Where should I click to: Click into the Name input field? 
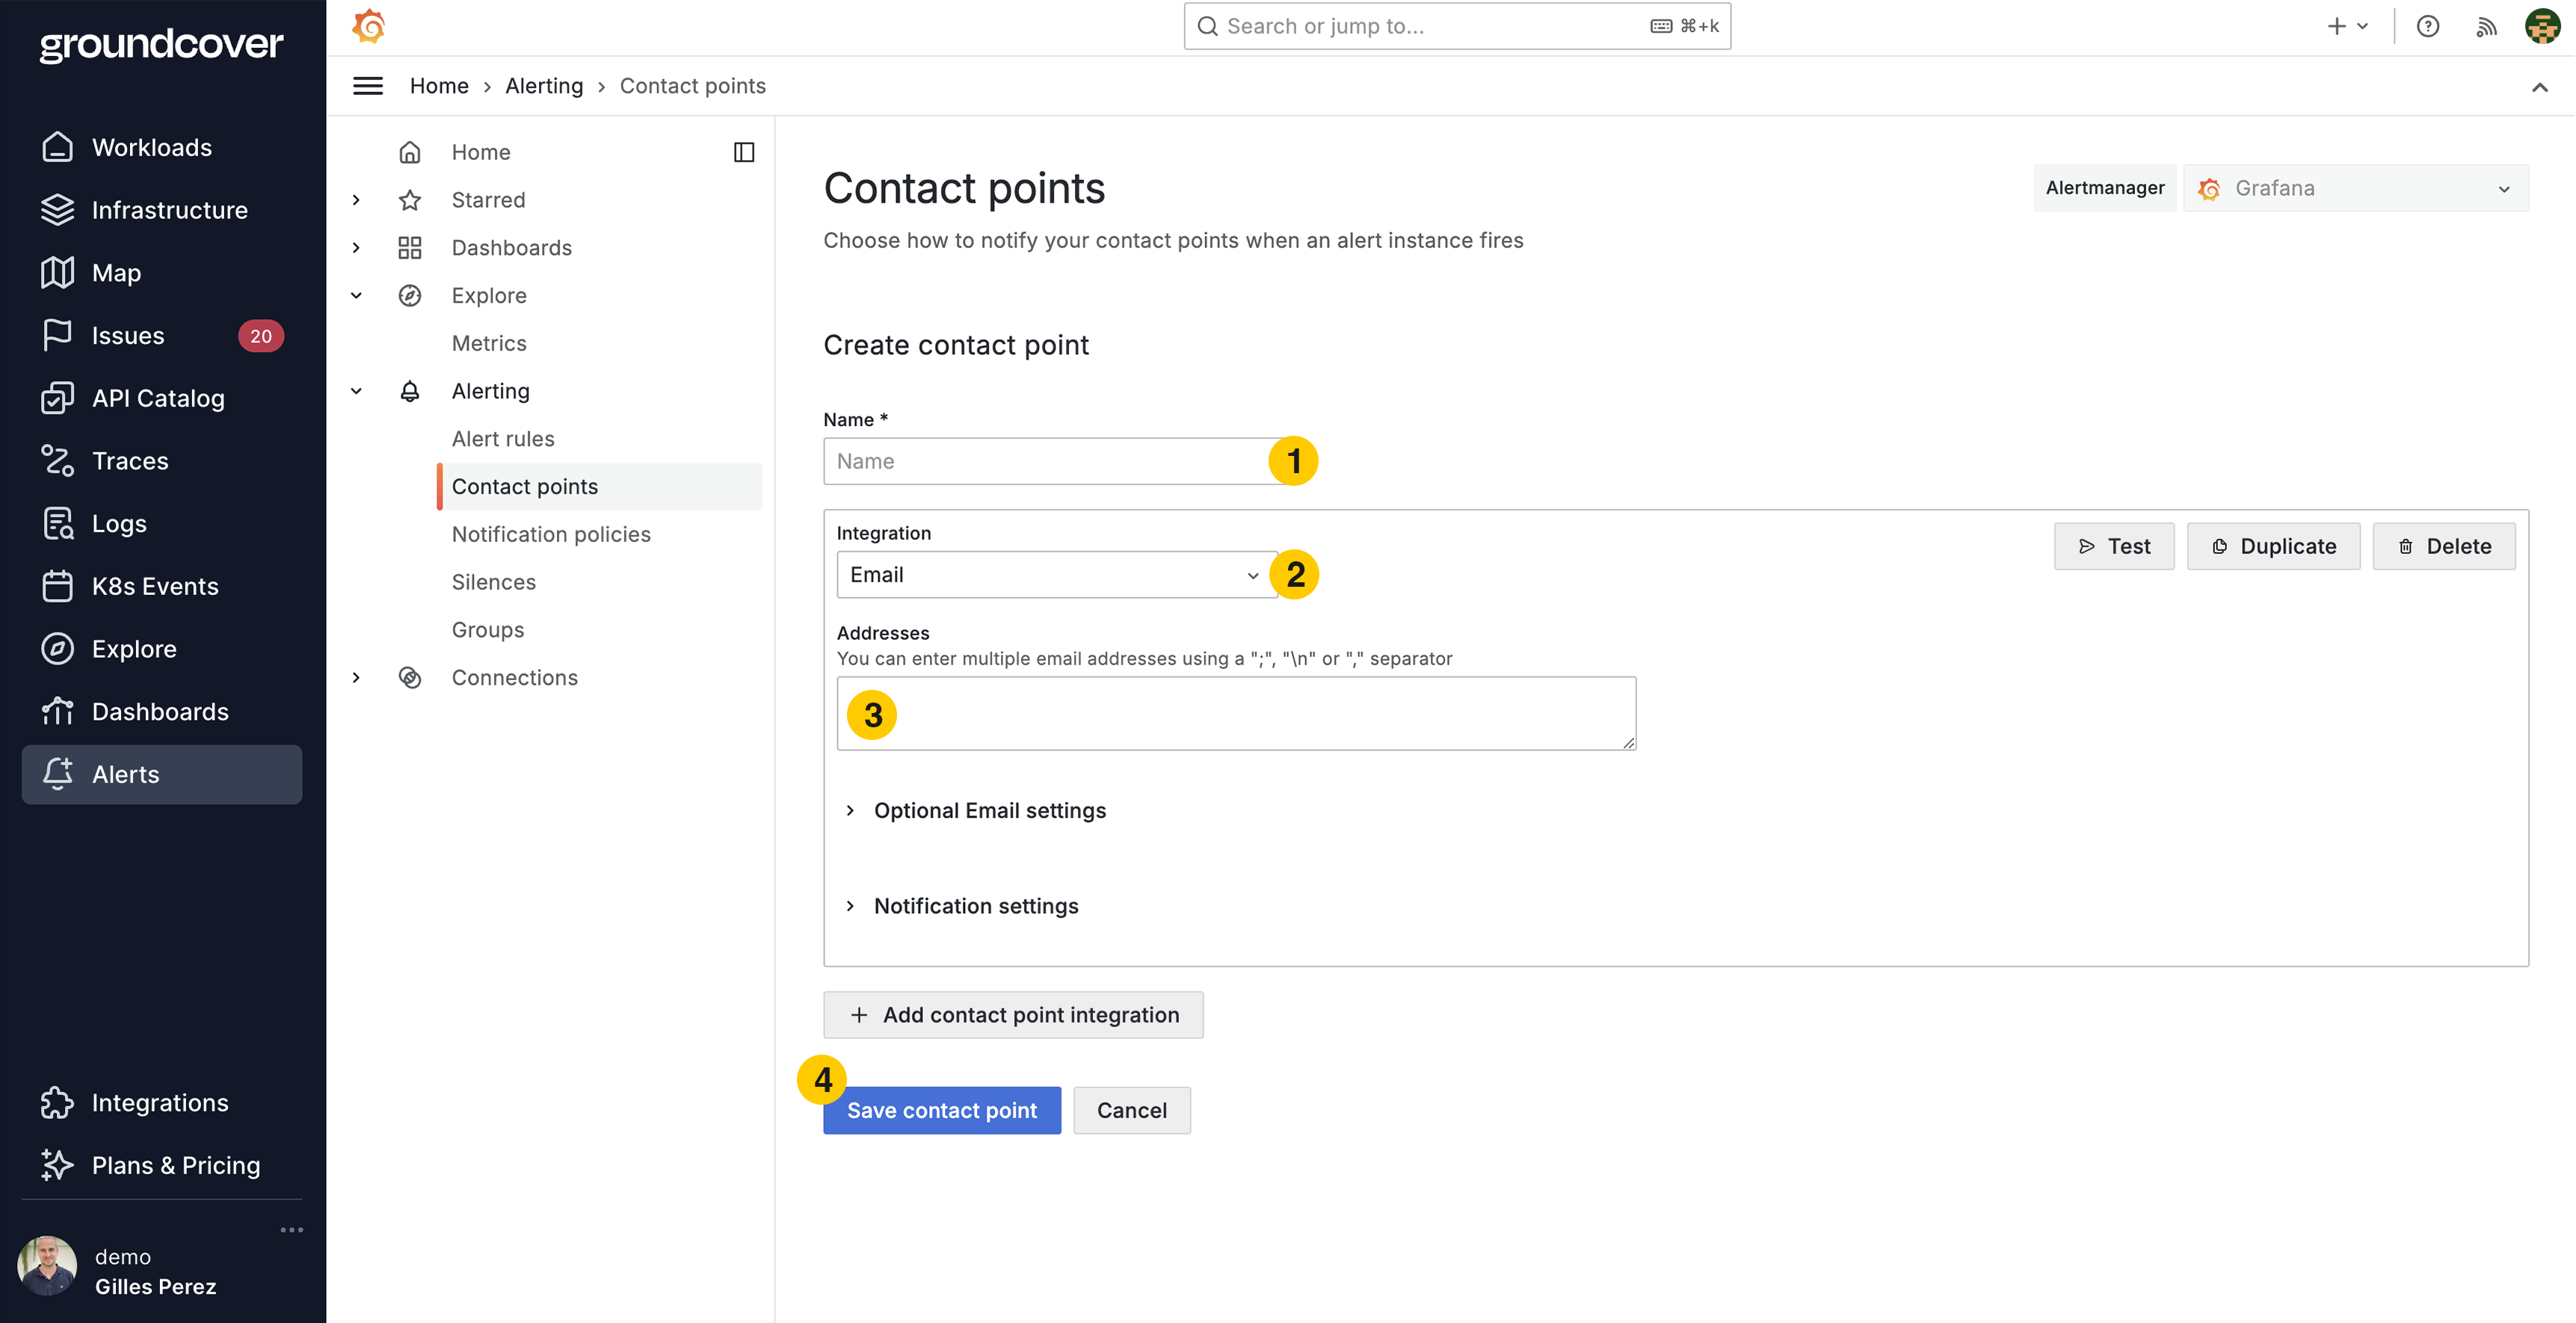tap(1045, 461)
